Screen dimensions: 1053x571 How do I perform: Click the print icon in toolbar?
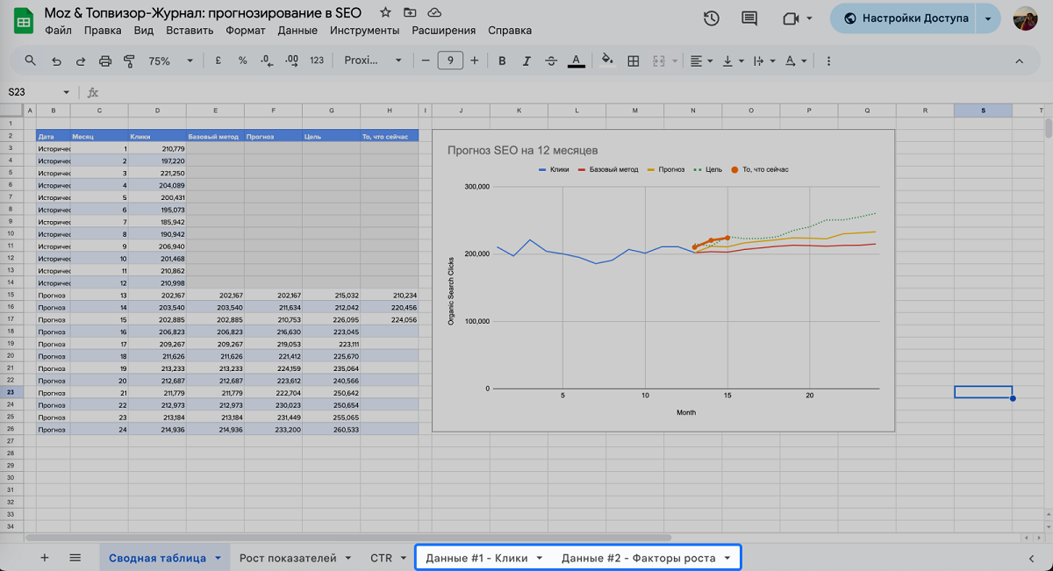pos(105,61)
